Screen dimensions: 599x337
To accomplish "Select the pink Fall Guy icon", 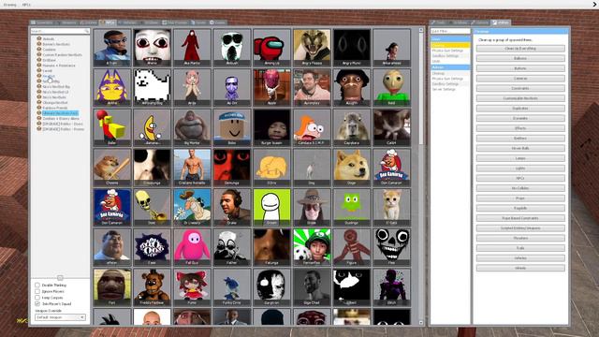I will coord(192,247).
